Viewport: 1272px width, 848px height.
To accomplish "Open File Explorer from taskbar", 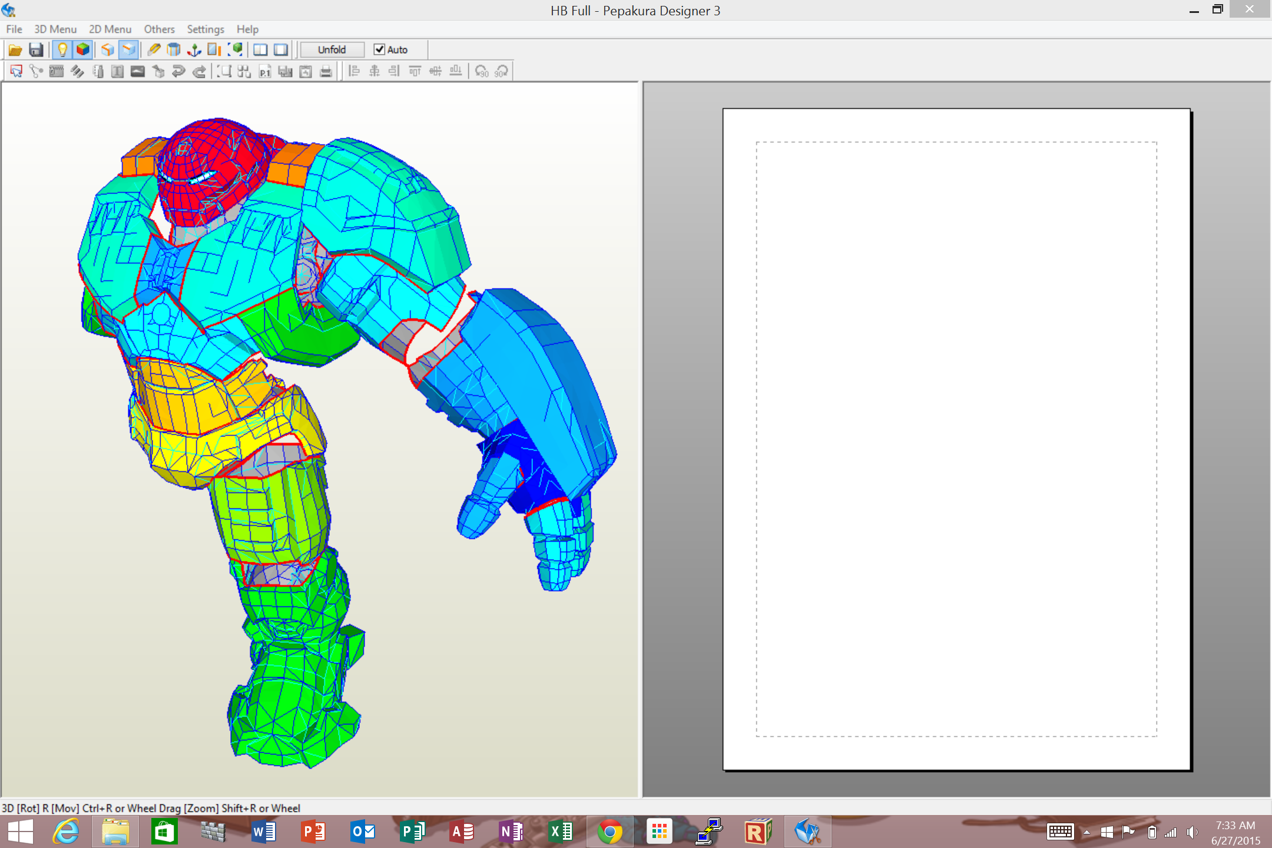I will (115, 832).
